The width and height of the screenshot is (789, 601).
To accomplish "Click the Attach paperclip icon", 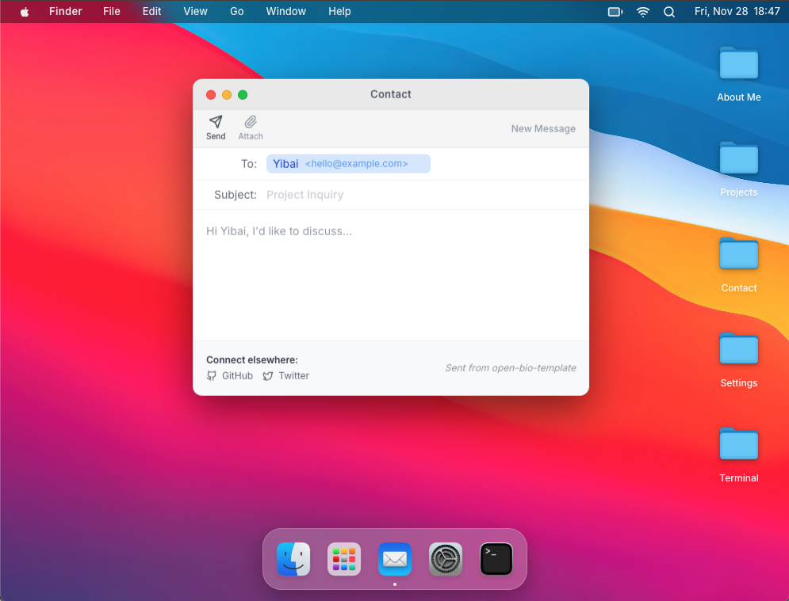I will coord(251,122).
